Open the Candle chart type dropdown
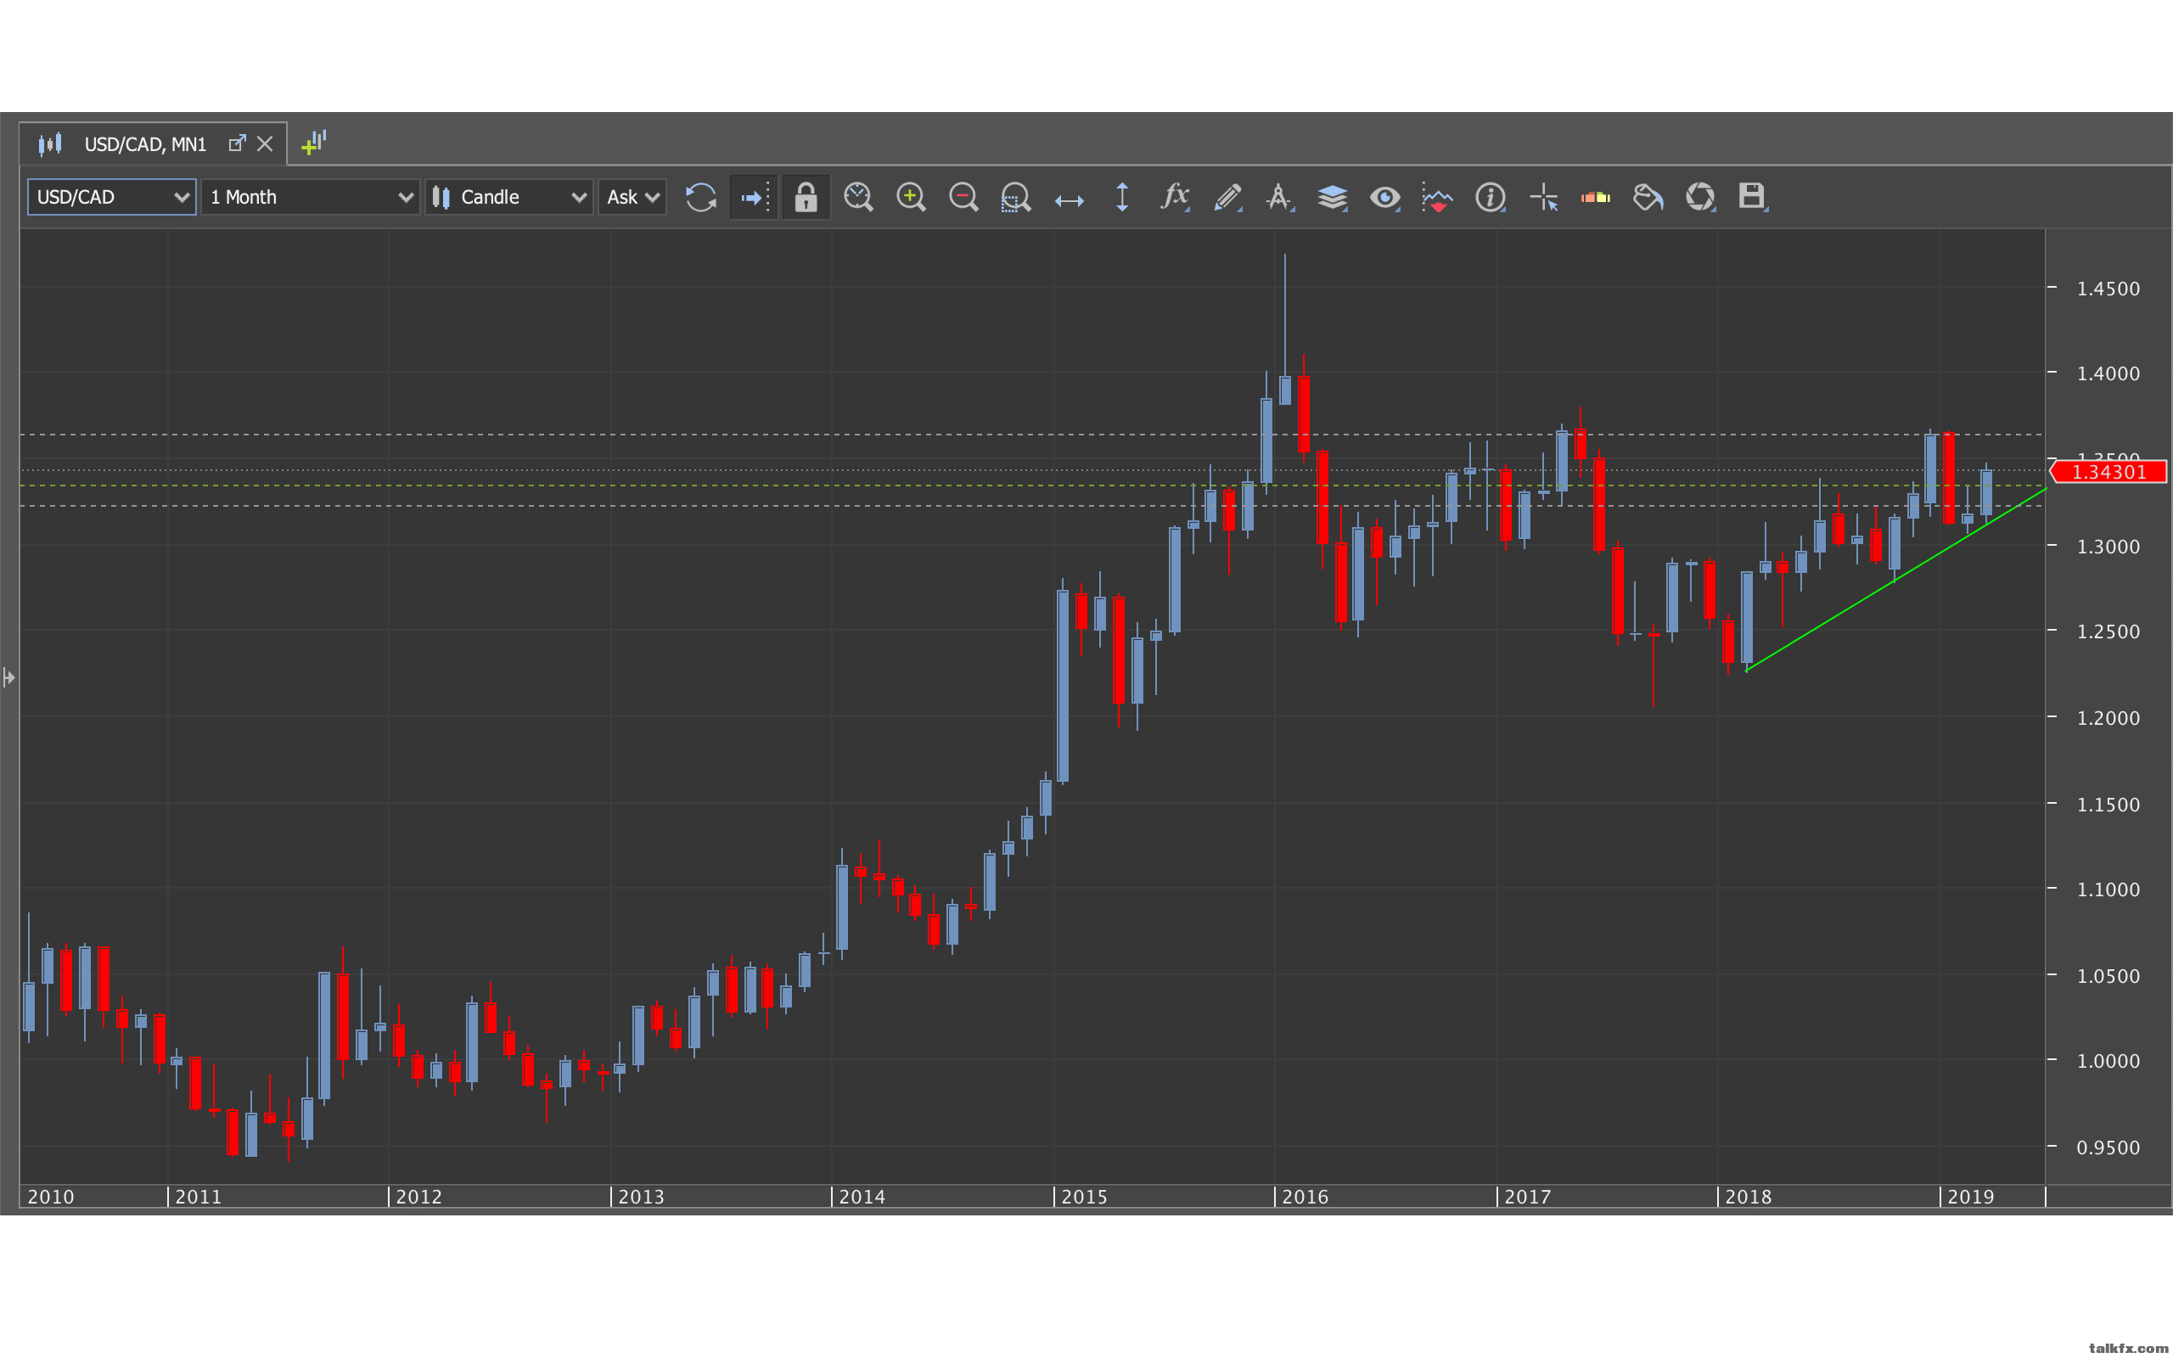 [x=509, y=197]
